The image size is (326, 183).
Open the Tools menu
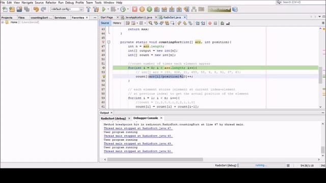[98, 3]
